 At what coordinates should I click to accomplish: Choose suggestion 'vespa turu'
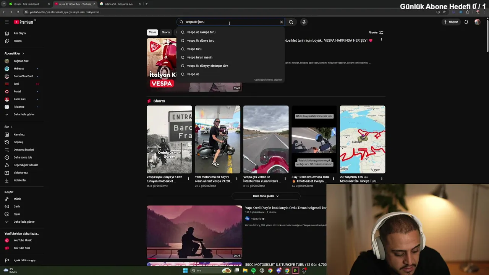[230, 49]
